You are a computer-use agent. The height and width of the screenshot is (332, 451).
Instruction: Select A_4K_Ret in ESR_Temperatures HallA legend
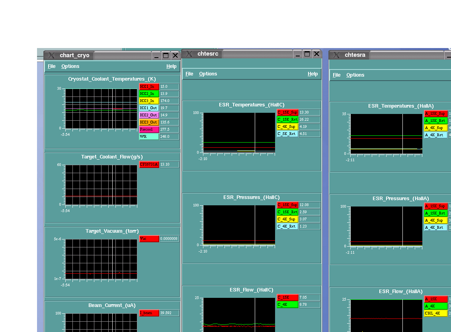pyautogui.click(x=436, y=135)
